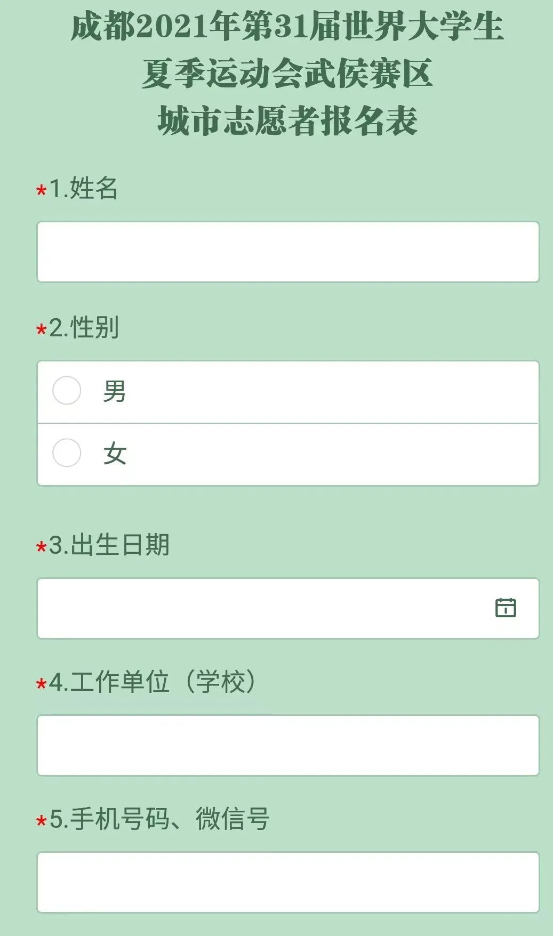The image size is (553, 936).
Task: Toggle the radio circle next to 男
Action: pos(67,391)
